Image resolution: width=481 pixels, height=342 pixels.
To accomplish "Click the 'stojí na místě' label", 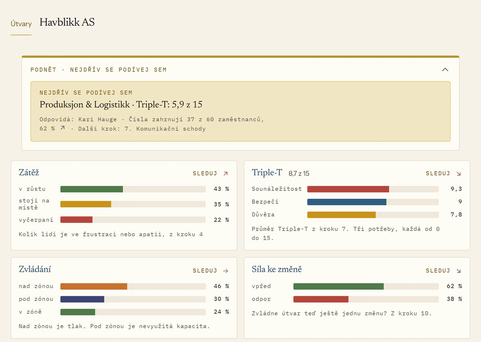I will 34,204.
